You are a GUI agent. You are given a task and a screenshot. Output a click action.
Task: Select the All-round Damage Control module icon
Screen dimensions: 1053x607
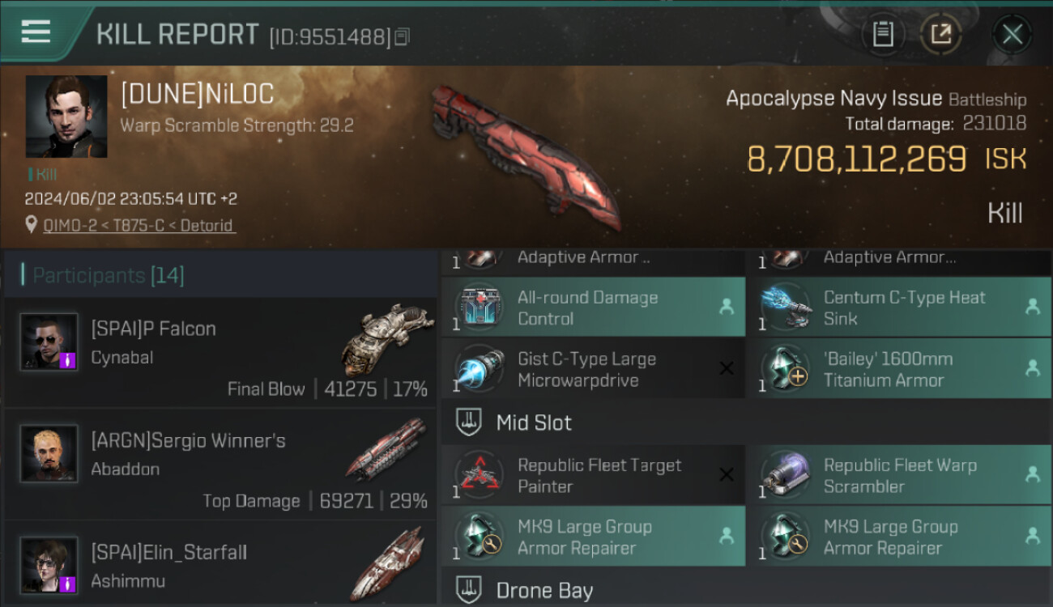[479, 308]
